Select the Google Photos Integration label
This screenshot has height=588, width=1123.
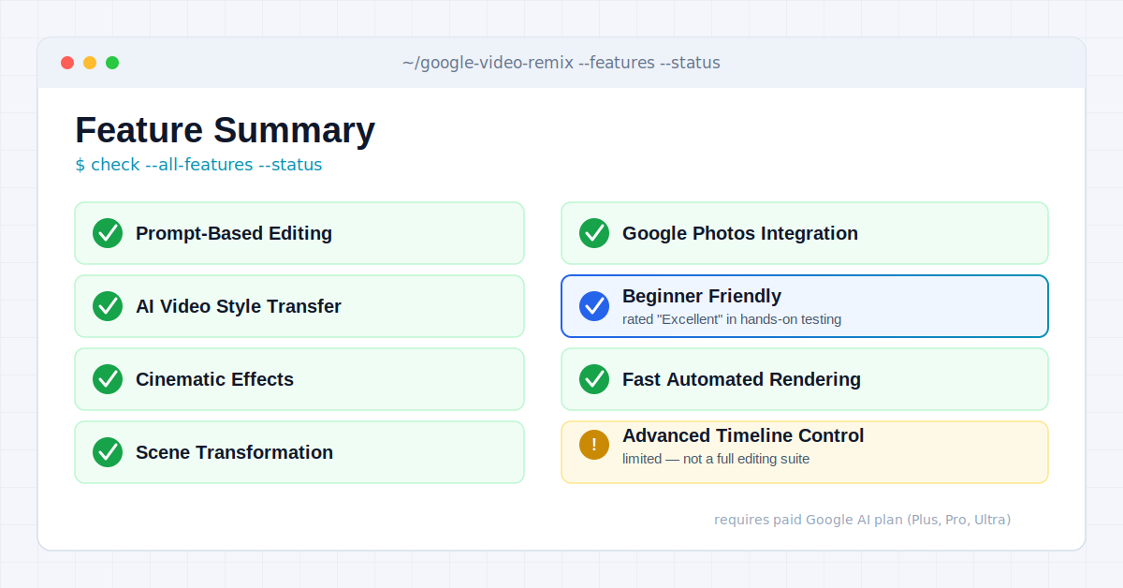click(740, 233)
